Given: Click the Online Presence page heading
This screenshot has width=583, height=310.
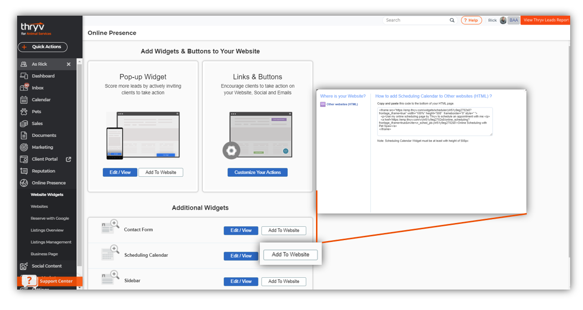Looking at the screenshot, I should tap(112, 33).
